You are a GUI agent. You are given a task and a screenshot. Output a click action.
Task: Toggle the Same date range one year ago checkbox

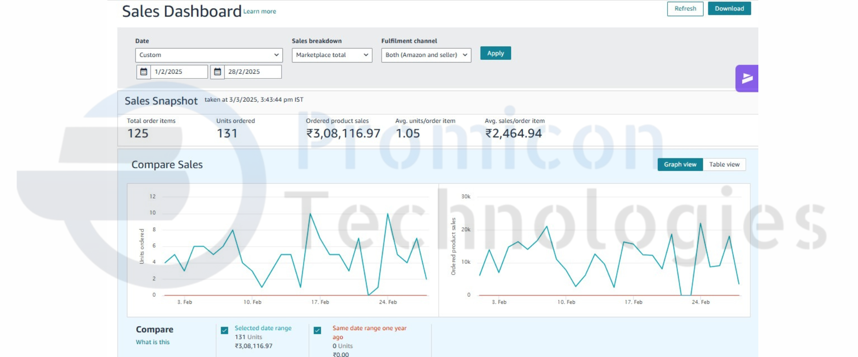pyautogui.click(x=317, y=331)
